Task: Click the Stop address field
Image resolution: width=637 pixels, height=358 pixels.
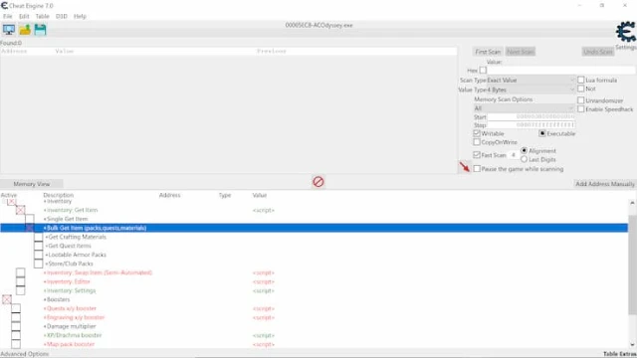Action: (x=531, y=125)
